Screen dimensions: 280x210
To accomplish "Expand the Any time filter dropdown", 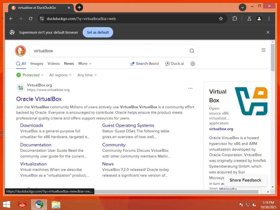I will tap(87, 75).
